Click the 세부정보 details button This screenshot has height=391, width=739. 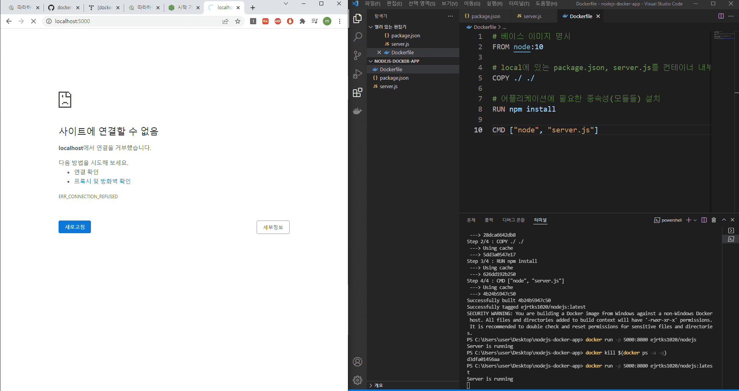(273, 227)
